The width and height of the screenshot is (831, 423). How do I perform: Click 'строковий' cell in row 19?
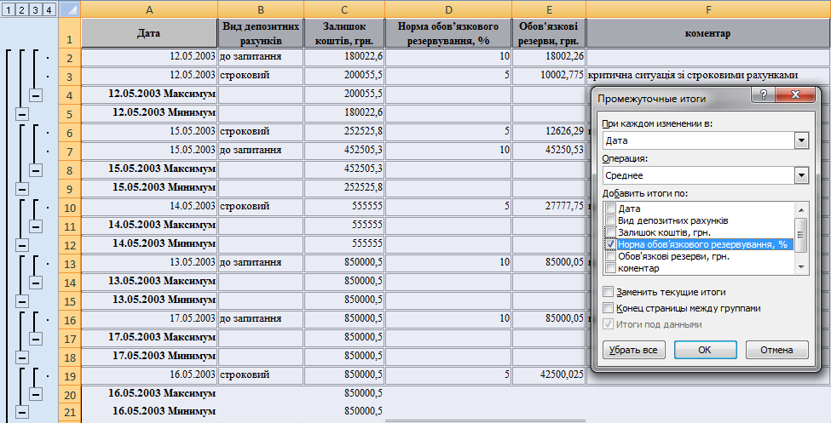click(261, 374)
